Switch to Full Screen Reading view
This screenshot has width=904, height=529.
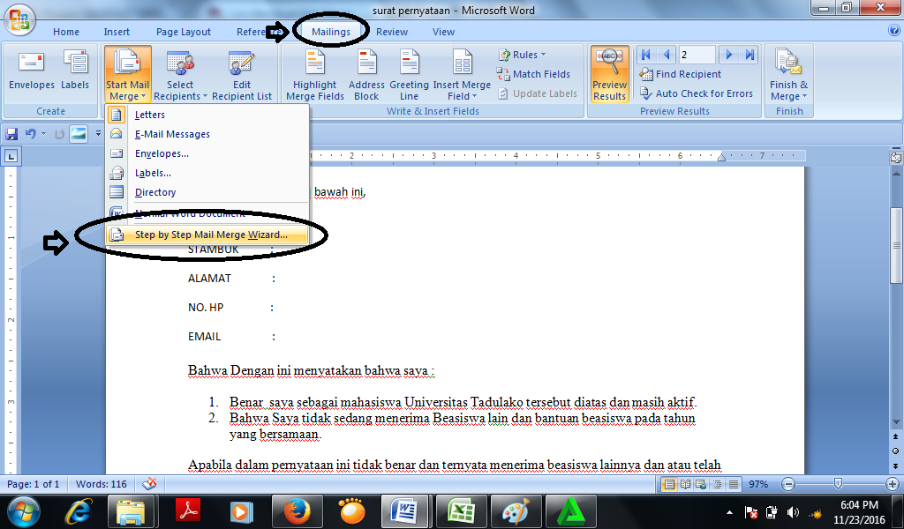(x=685, y=484)
